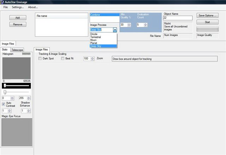Click the Remove button
Viewport: 226px width, 155px height.
coord(17,24)
